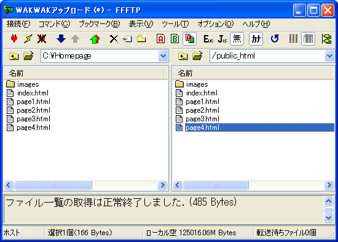
Task: Click host pane horizontal scrollbar thumb
Action: click(x=216, y=185)
